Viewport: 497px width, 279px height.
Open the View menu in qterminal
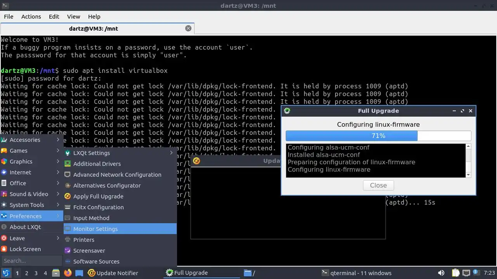[73, 17]
